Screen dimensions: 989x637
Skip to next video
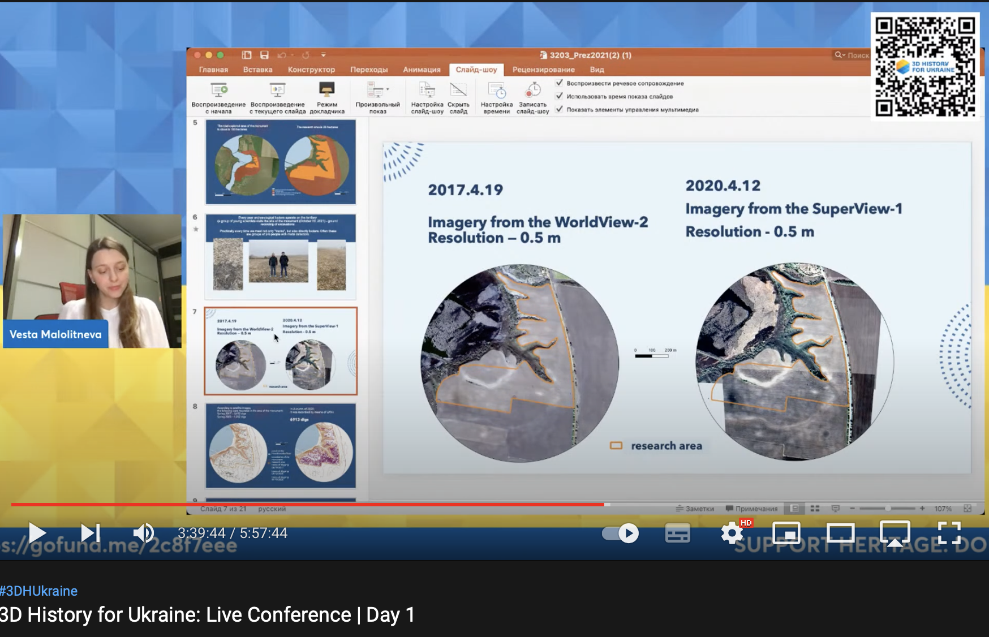91,533
